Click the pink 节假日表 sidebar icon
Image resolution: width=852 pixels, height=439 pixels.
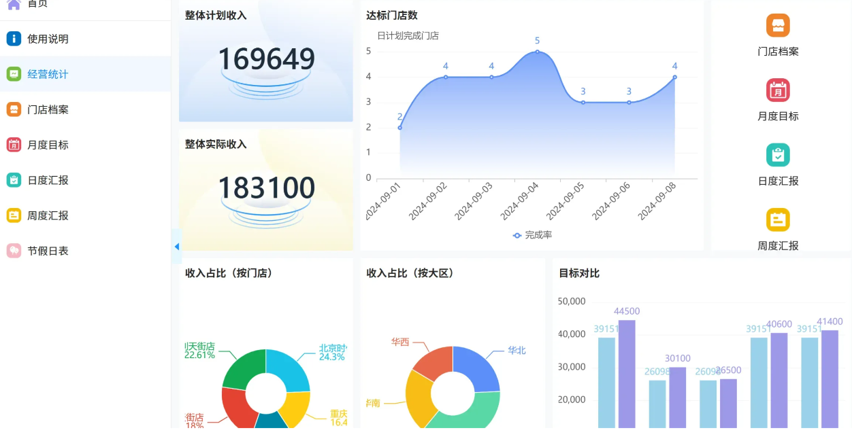(x=14, y=251)
